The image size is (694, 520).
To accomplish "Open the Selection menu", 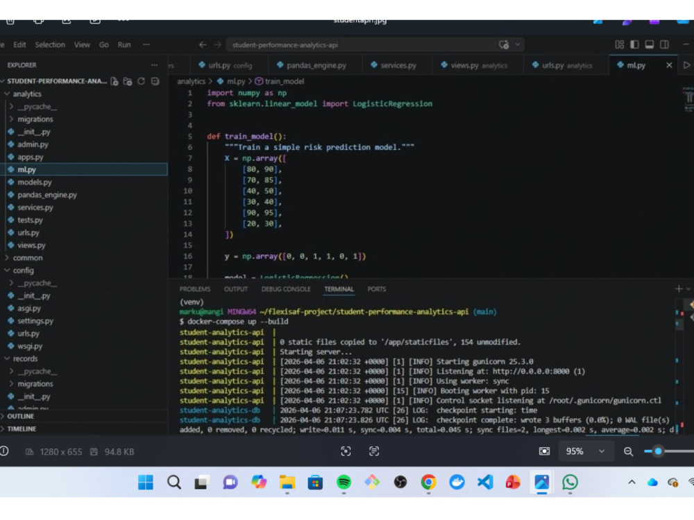I will pyautogui.click(x=50, y=44).
